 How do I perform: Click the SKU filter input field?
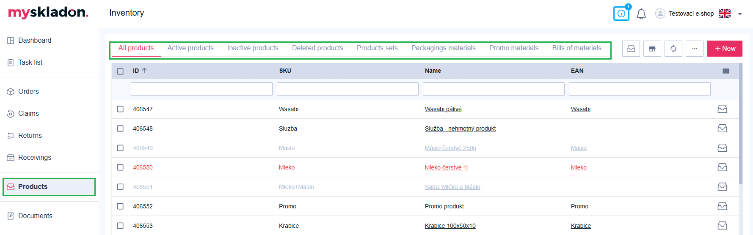coord(348,89)
